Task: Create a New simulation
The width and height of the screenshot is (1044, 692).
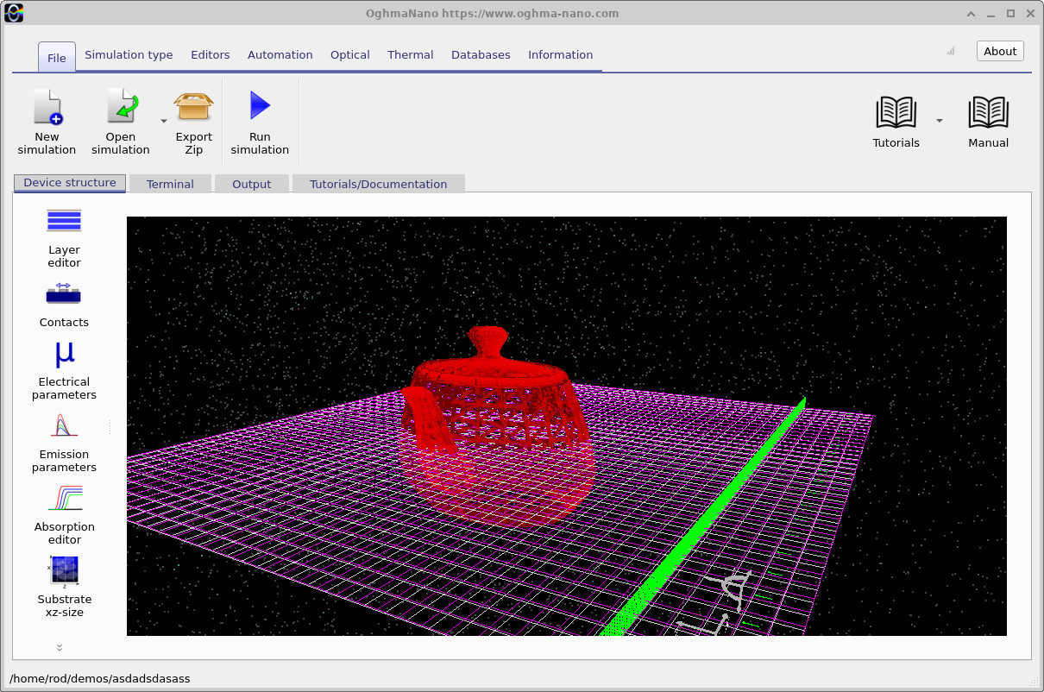Action: click(x=47, y=121)
